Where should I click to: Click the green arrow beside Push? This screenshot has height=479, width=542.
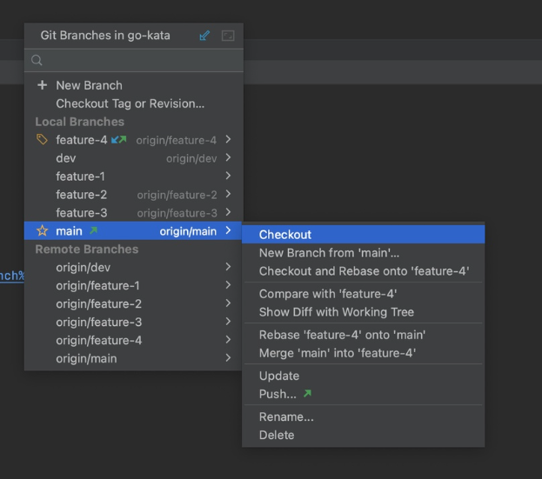pyautogui.click(x=307, y=395)
